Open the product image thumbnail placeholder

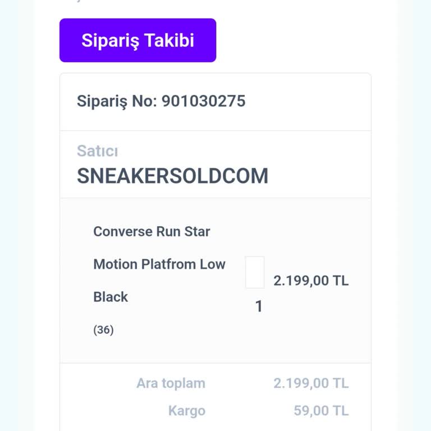point(255,272)
